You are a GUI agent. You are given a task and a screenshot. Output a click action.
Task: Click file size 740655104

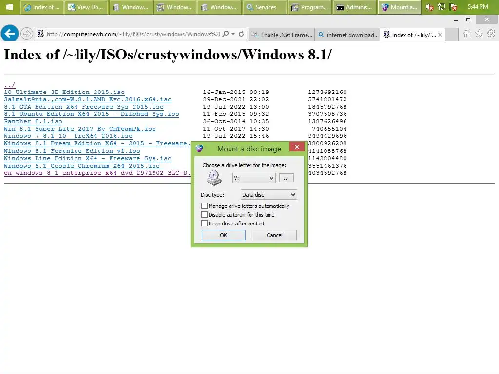pyautogui.click(x=329, y=129)
